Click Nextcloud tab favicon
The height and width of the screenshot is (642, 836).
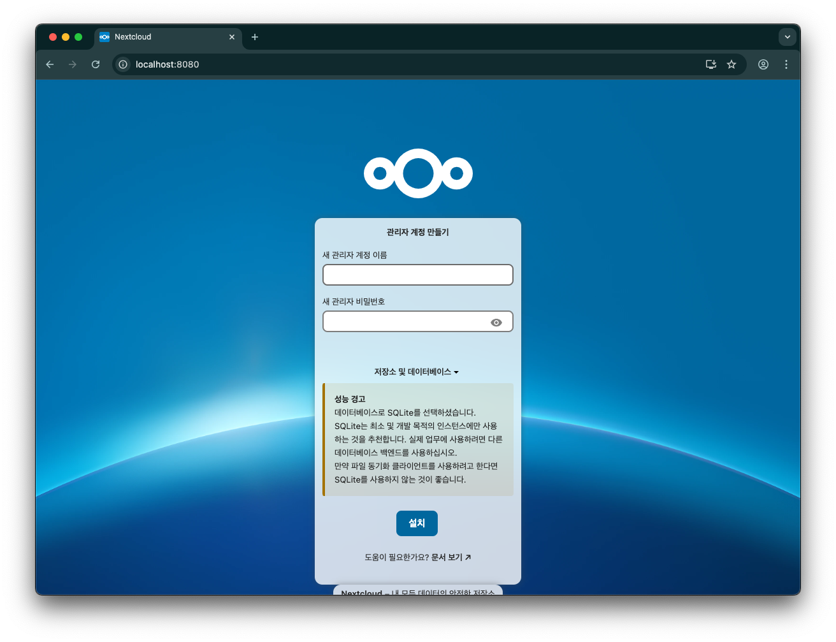point(104,37)
